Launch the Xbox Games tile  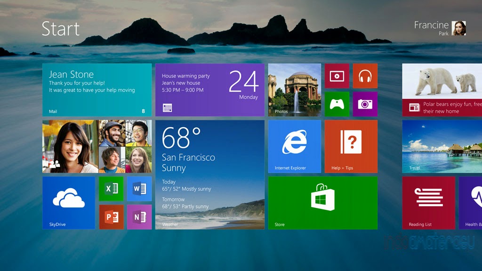[336, 104]
